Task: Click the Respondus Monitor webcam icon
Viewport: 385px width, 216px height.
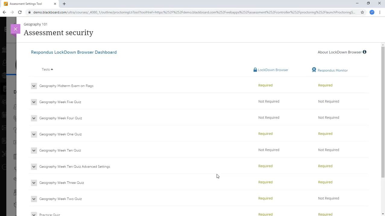Action: 314,70
